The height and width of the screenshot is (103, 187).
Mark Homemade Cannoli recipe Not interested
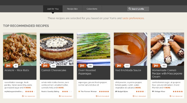point(176,96)
